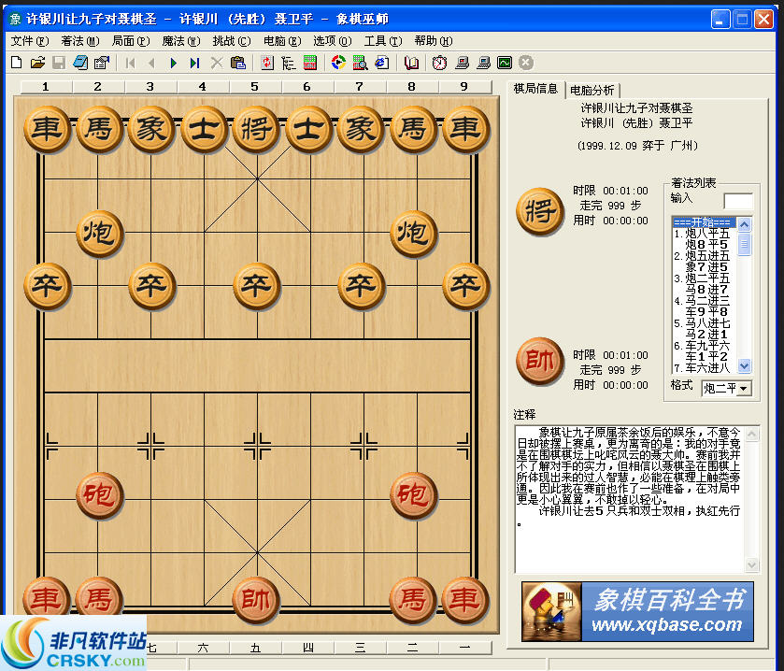Click the variation tree toolbar icon
Screen dimensions: 784x671
click(x=289, y=63)
